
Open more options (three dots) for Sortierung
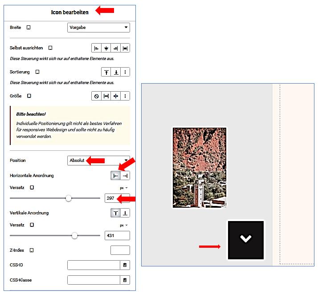pyautogui.click(x=125, y=72)
